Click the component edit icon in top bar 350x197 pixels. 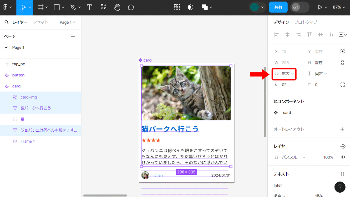pyautogui.click(x=177, y=7)
